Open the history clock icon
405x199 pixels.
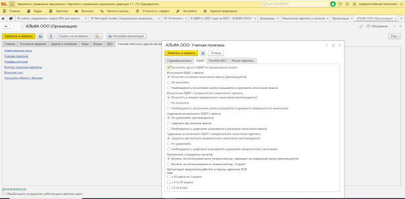[340, 4]
